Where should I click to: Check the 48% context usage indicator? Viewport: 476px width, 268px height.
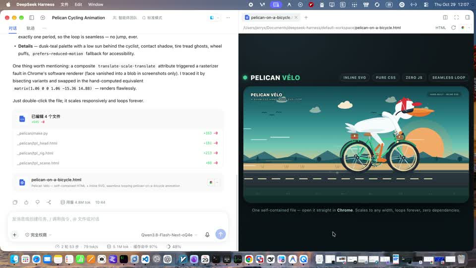pyautogui.click(x=174, y=247)
